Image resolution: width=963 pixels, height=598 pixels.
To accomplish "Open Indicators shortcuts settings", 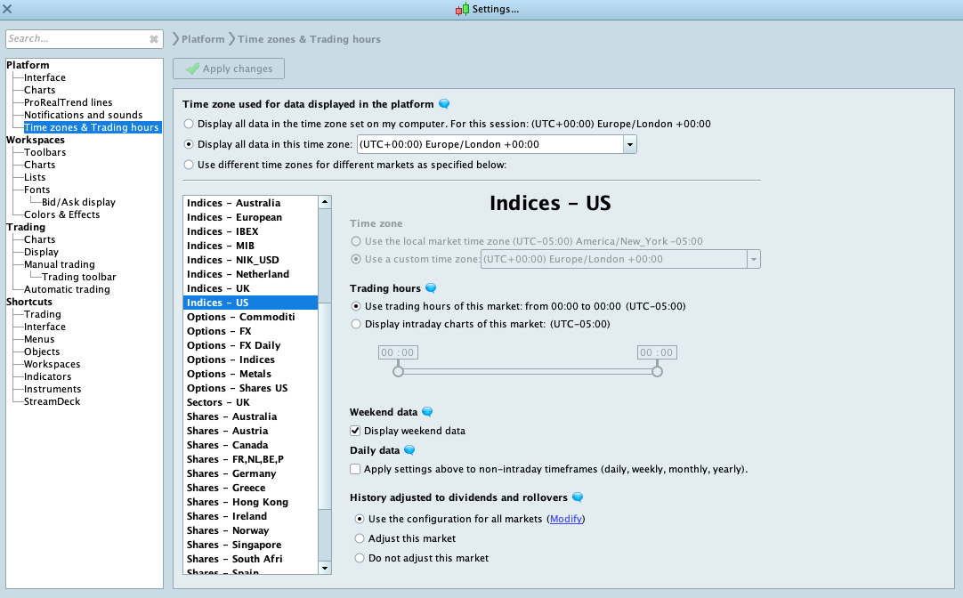I will (x=47, y=376).
